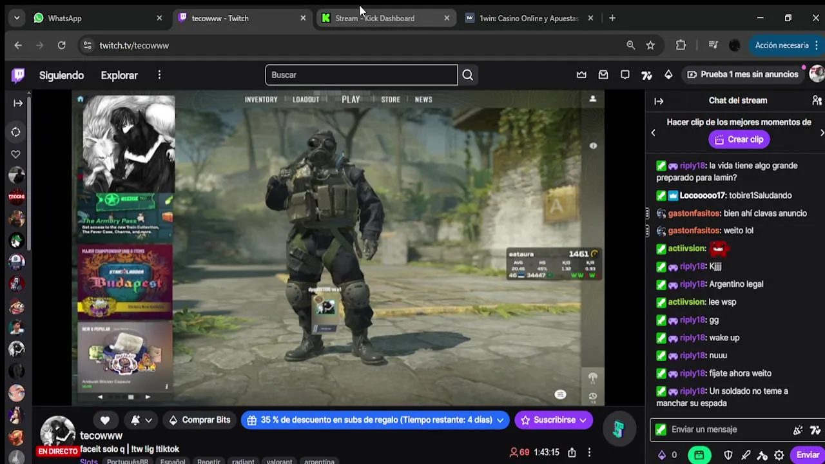825x464 pixels.
Task: Switch to 1win Casino Online tab
Action: [x=529, y=18]
